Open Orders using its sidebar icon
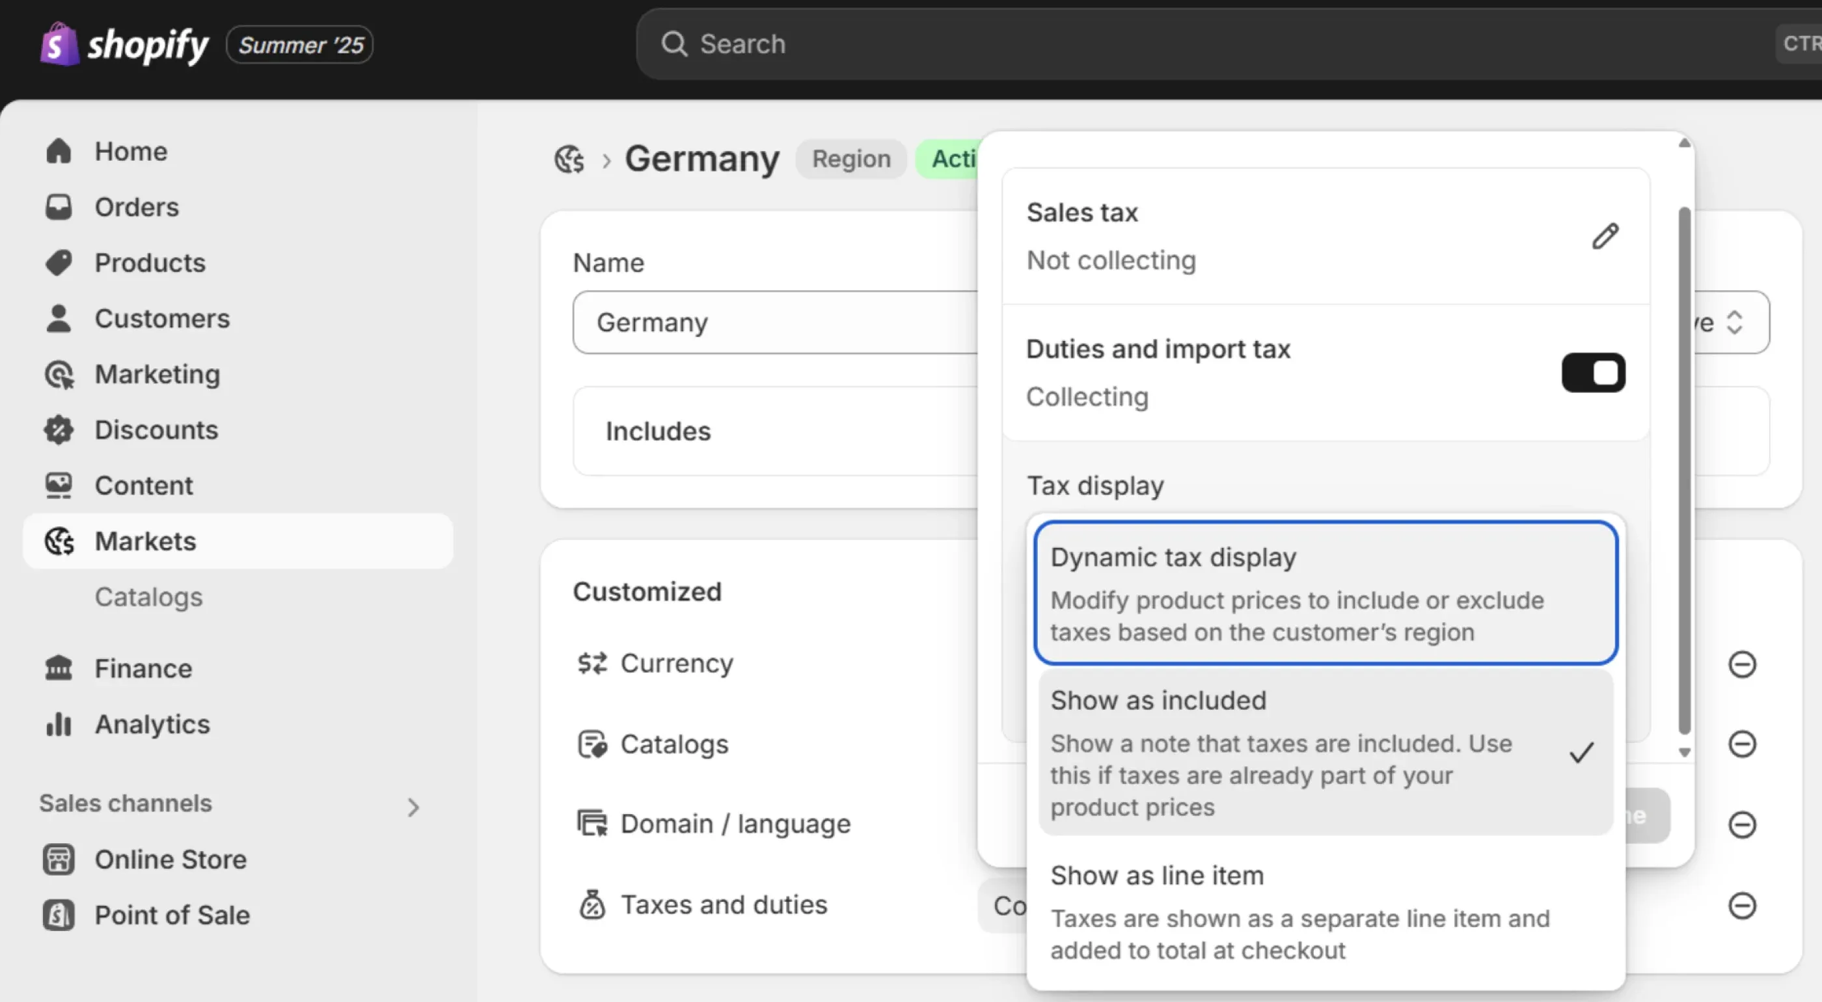The image size is (1822, 1002). 59,206
